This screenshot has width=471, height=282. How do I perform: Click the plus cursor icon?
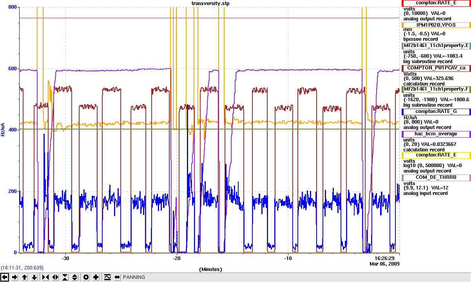[96, 277]
